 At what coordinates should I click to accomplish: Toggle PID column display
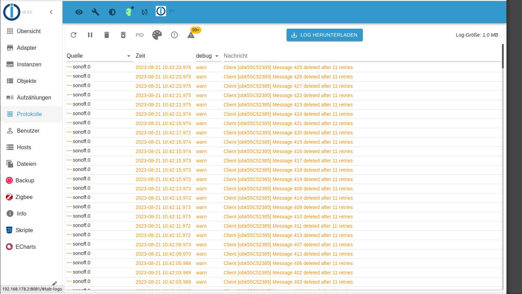tap(139, 35)
